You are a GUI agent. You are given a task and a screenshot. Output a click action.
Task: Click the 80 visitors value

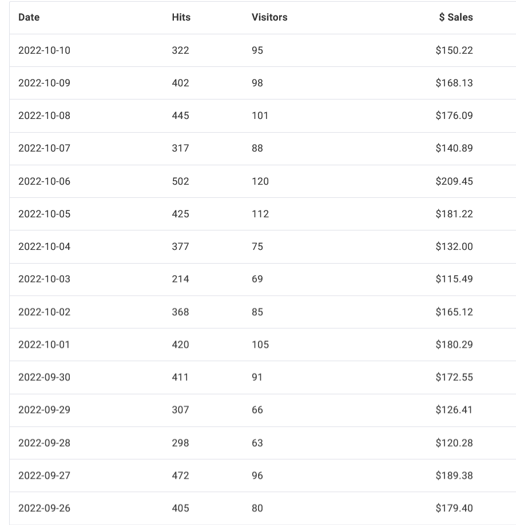[x=257, y=508]
